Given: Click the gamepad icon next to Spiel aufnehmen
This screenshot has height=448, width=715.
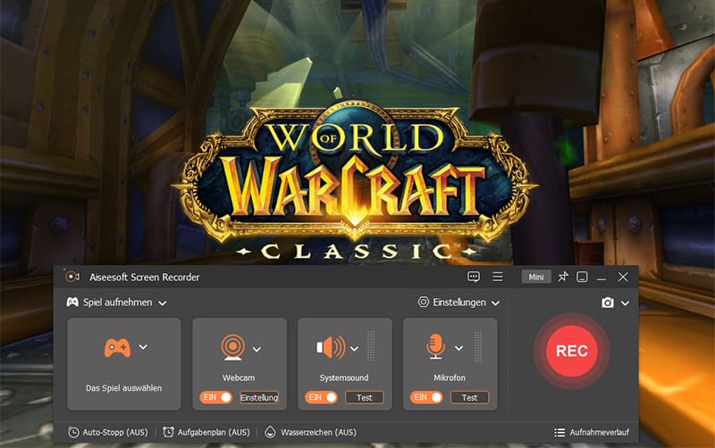Looking at the screenshot, I should pos(72,302).
